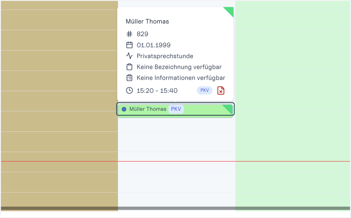Click the clock icon beside 15:20 - 15:40
Image resolution: width=351 pixels, height=218 pixels.
click(129, 90)
